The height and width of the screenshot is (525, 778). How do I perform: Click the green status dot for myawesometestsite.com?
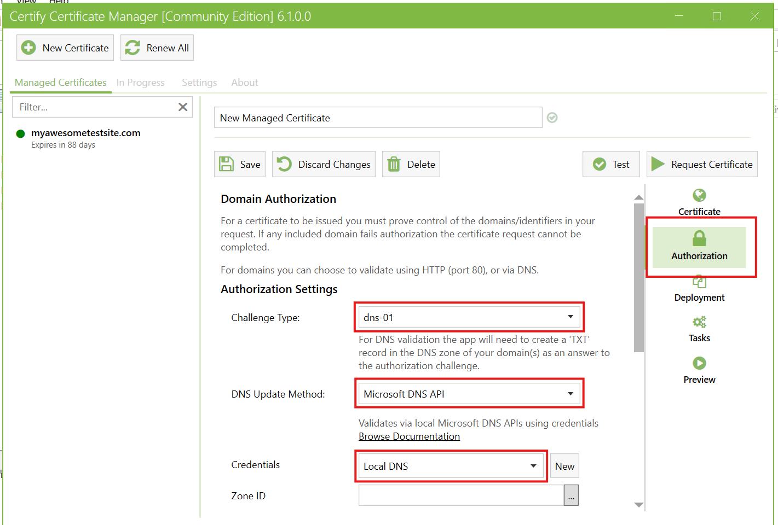(x=21, y=133)
